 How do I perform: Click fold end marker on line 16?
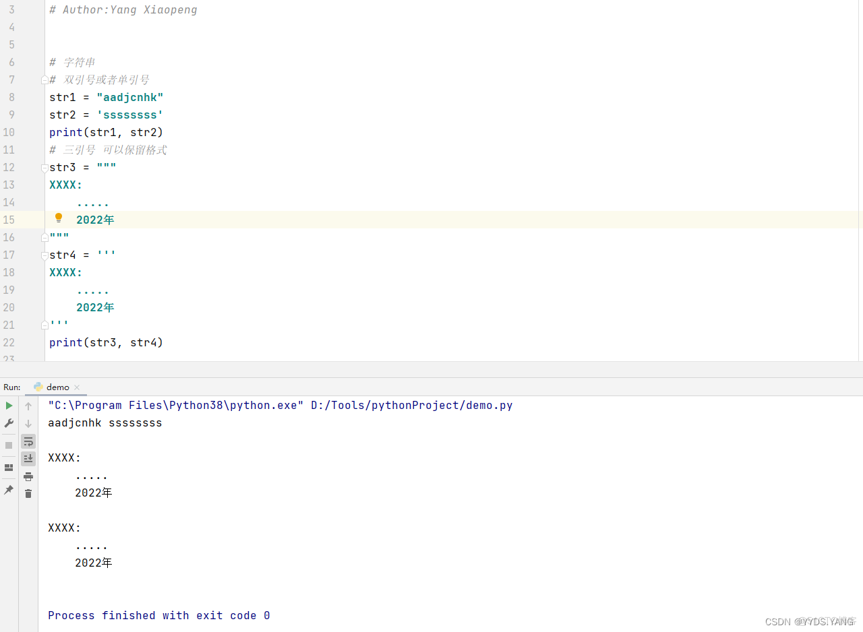click(44, 237)
